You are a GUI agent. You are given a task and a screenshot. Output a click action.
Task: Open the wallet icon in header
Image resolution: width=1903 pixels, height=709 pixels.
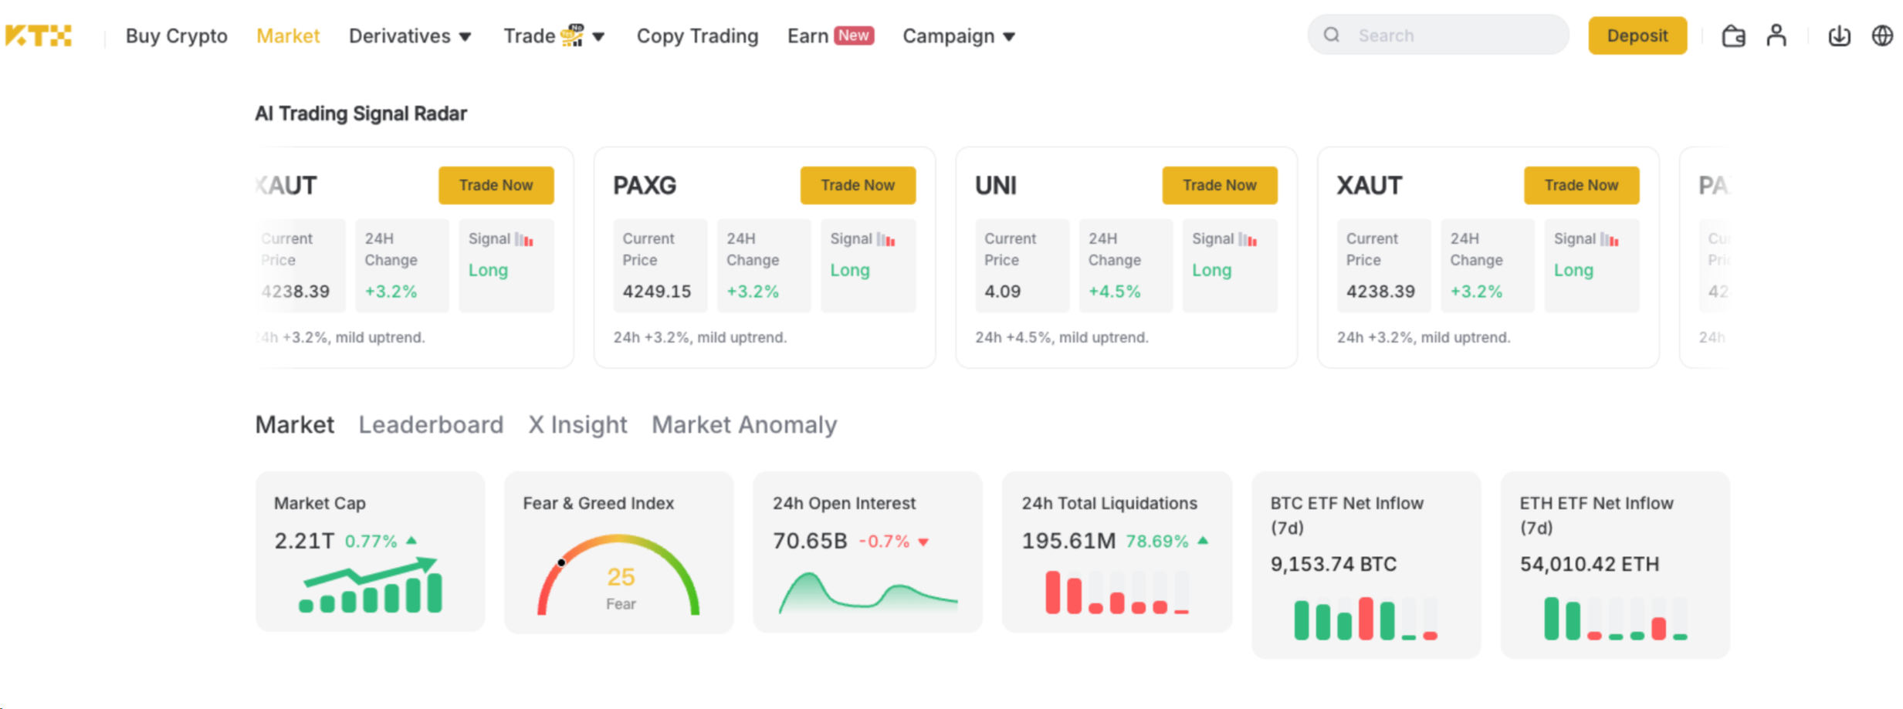tap(1733, 36)
